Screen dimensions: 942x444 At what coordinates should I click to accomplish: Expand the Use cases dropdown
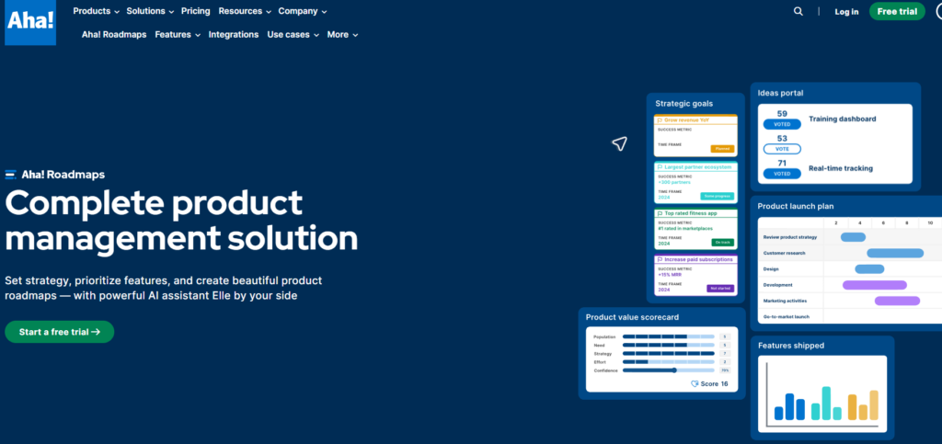click(293, 35)
